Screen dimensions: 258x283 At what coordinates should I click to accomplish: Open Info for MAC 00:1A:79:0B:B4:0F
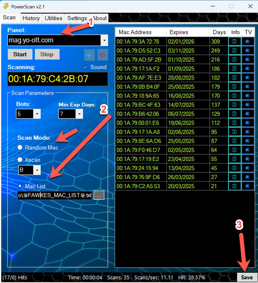[x=235, y=87]
